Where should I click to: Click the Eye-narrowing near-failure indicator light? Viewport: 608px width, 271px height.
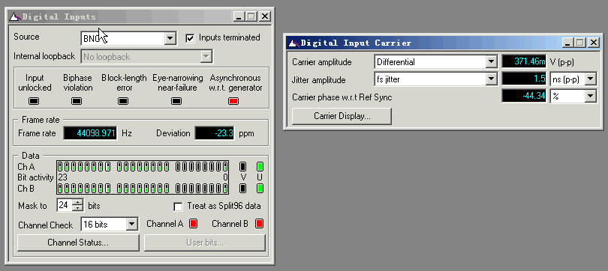tap(176, 101)
